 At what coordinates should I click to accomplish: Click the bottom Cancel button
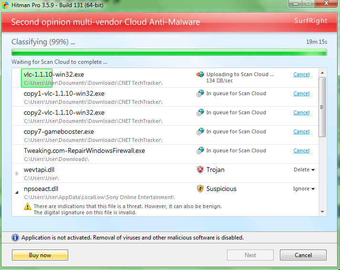(303, 255)
